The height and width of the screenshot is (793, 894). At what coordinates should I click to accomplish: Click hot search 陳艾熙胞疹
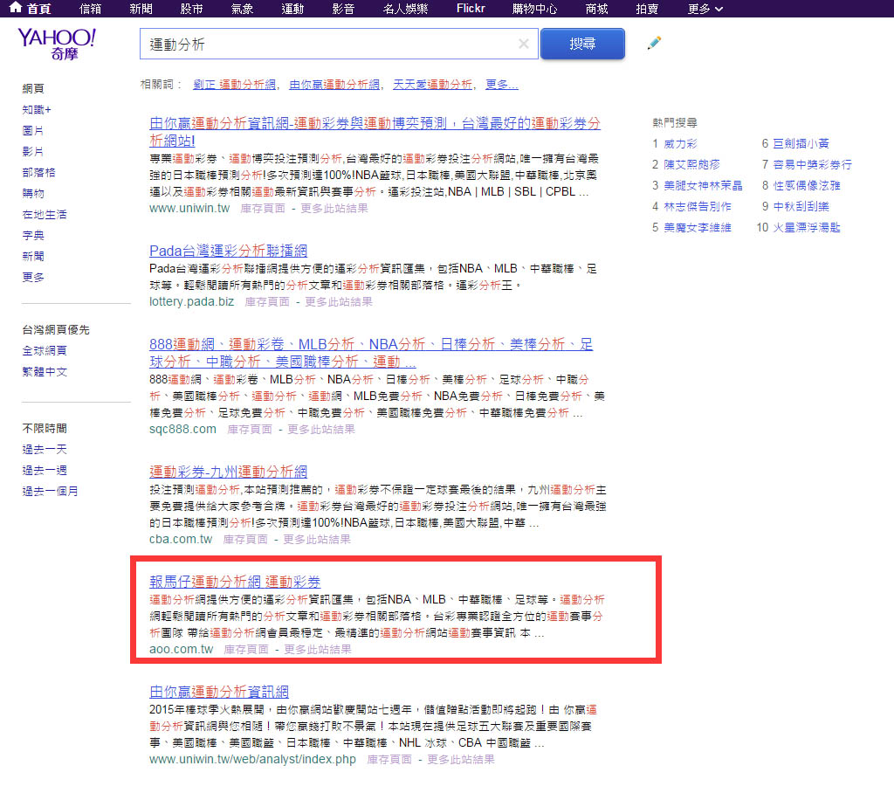[x=691, y=164]
